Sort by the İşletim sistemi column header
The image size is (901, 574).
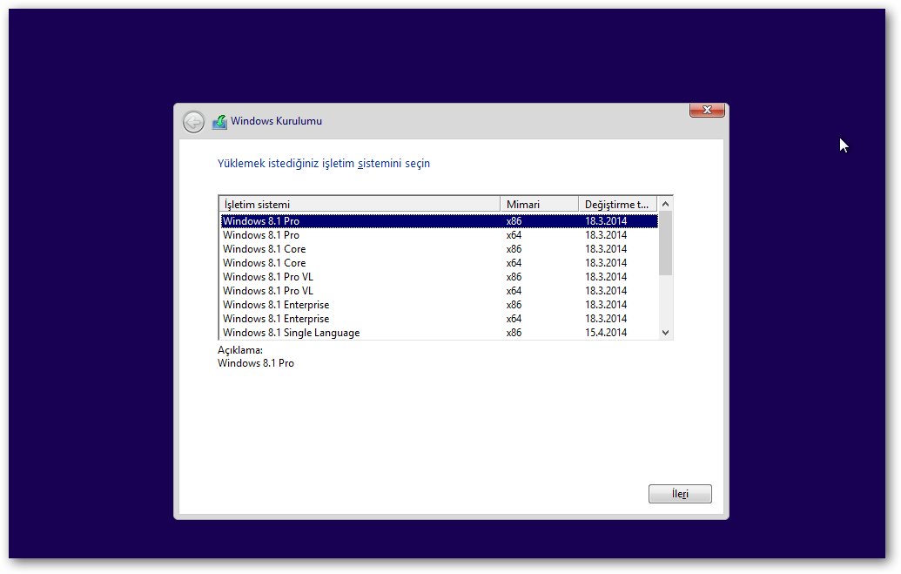(360, 204)
